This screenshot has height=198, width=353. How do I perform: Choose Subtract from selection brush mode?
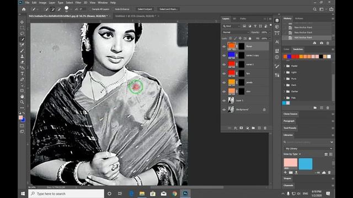(x=59, y=9)
